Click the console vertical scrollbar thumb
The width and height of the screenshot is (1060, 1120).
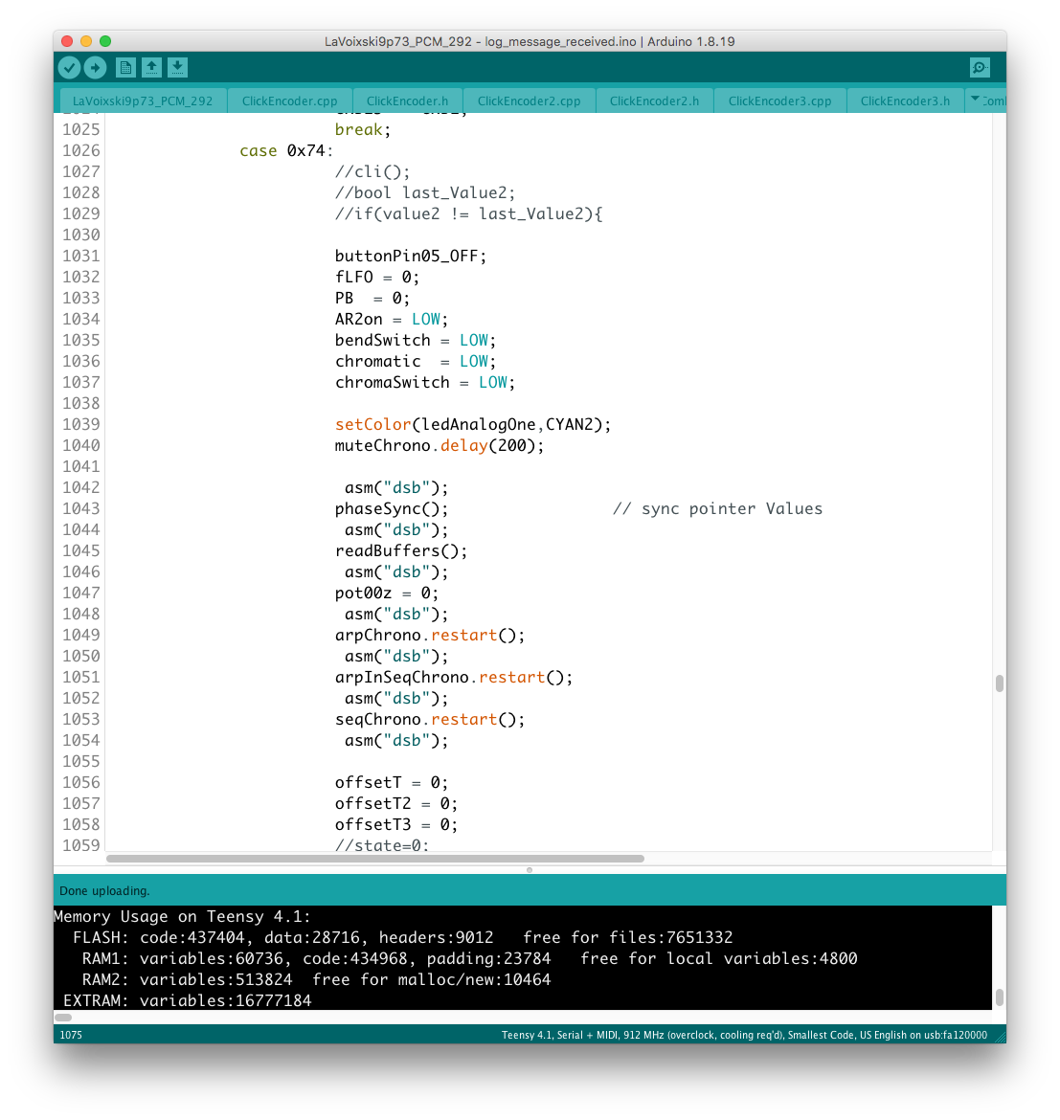pyautogui.click(x=999, y=997)
